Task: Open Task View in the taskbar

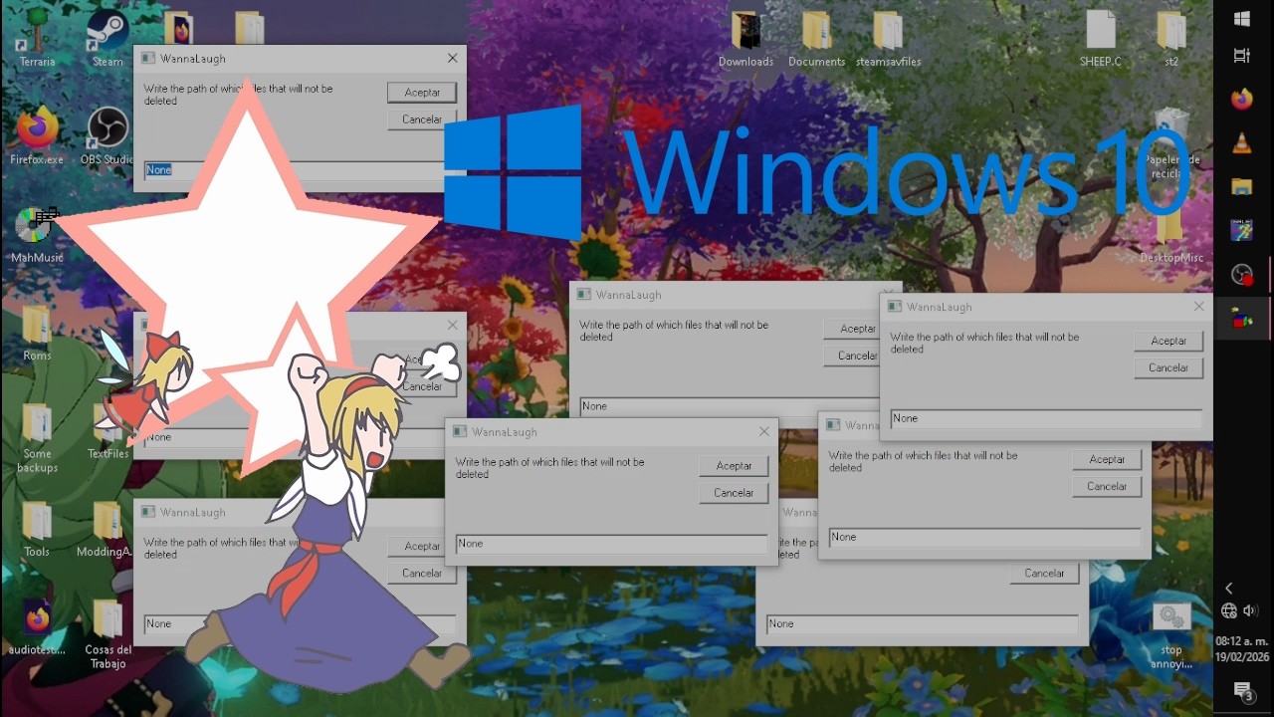Action: coord(1242,57)
